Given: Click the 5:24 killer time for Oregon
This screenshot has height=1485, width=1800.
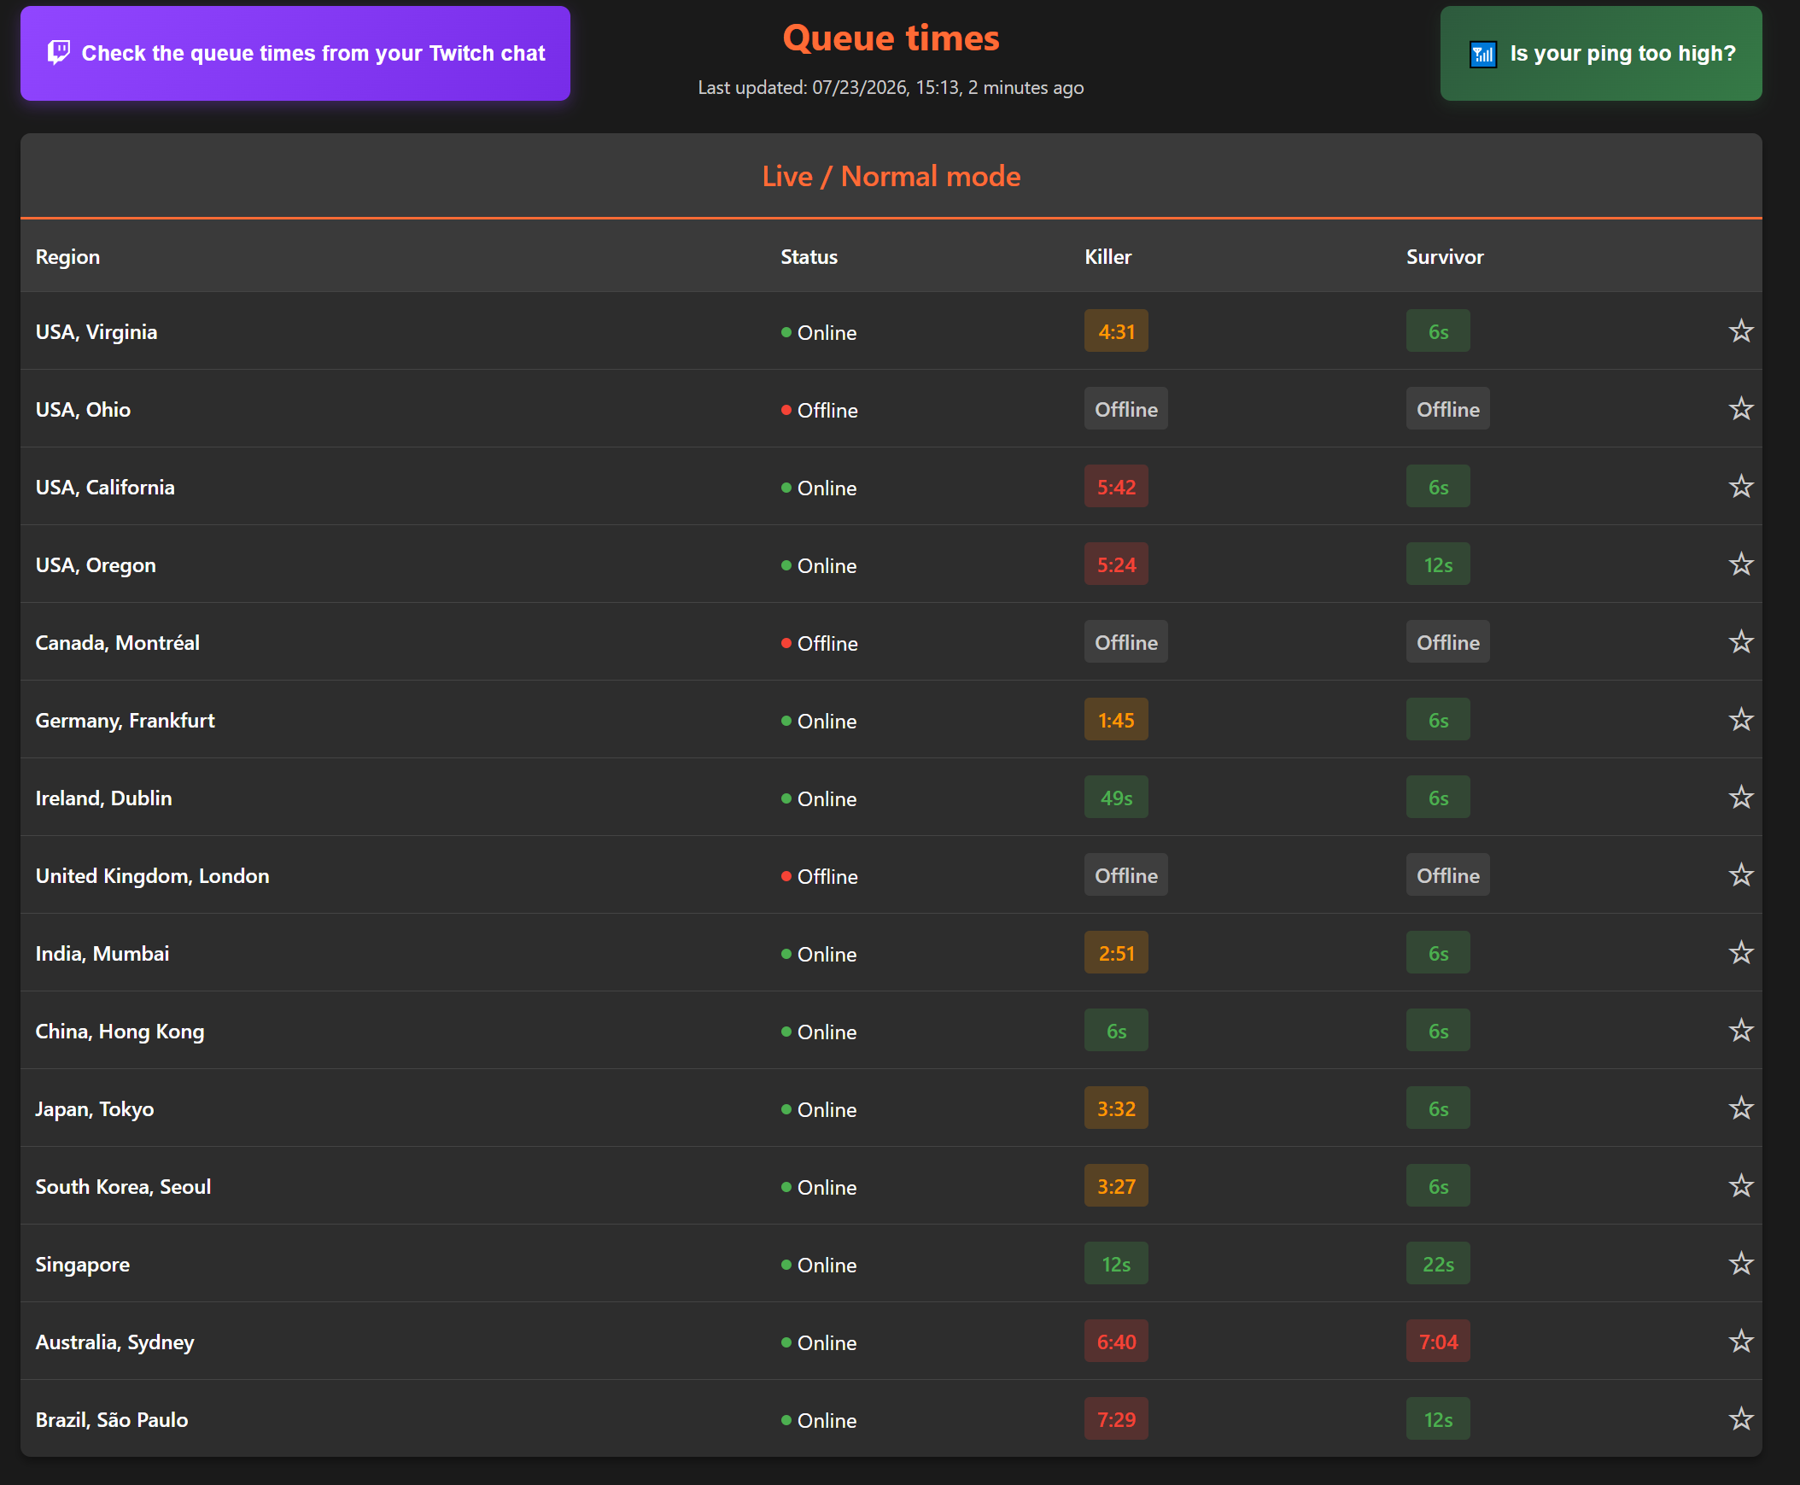Looking at the screenshot, I should tap(1116, 564).
